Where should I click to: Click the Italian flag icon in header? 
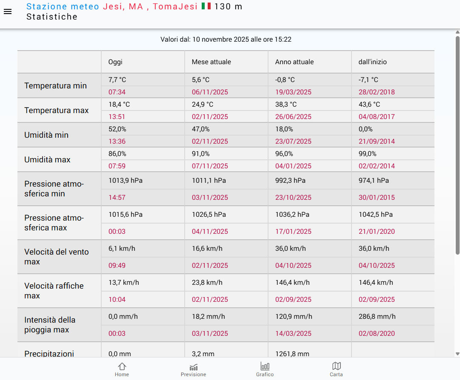[206, 6]
